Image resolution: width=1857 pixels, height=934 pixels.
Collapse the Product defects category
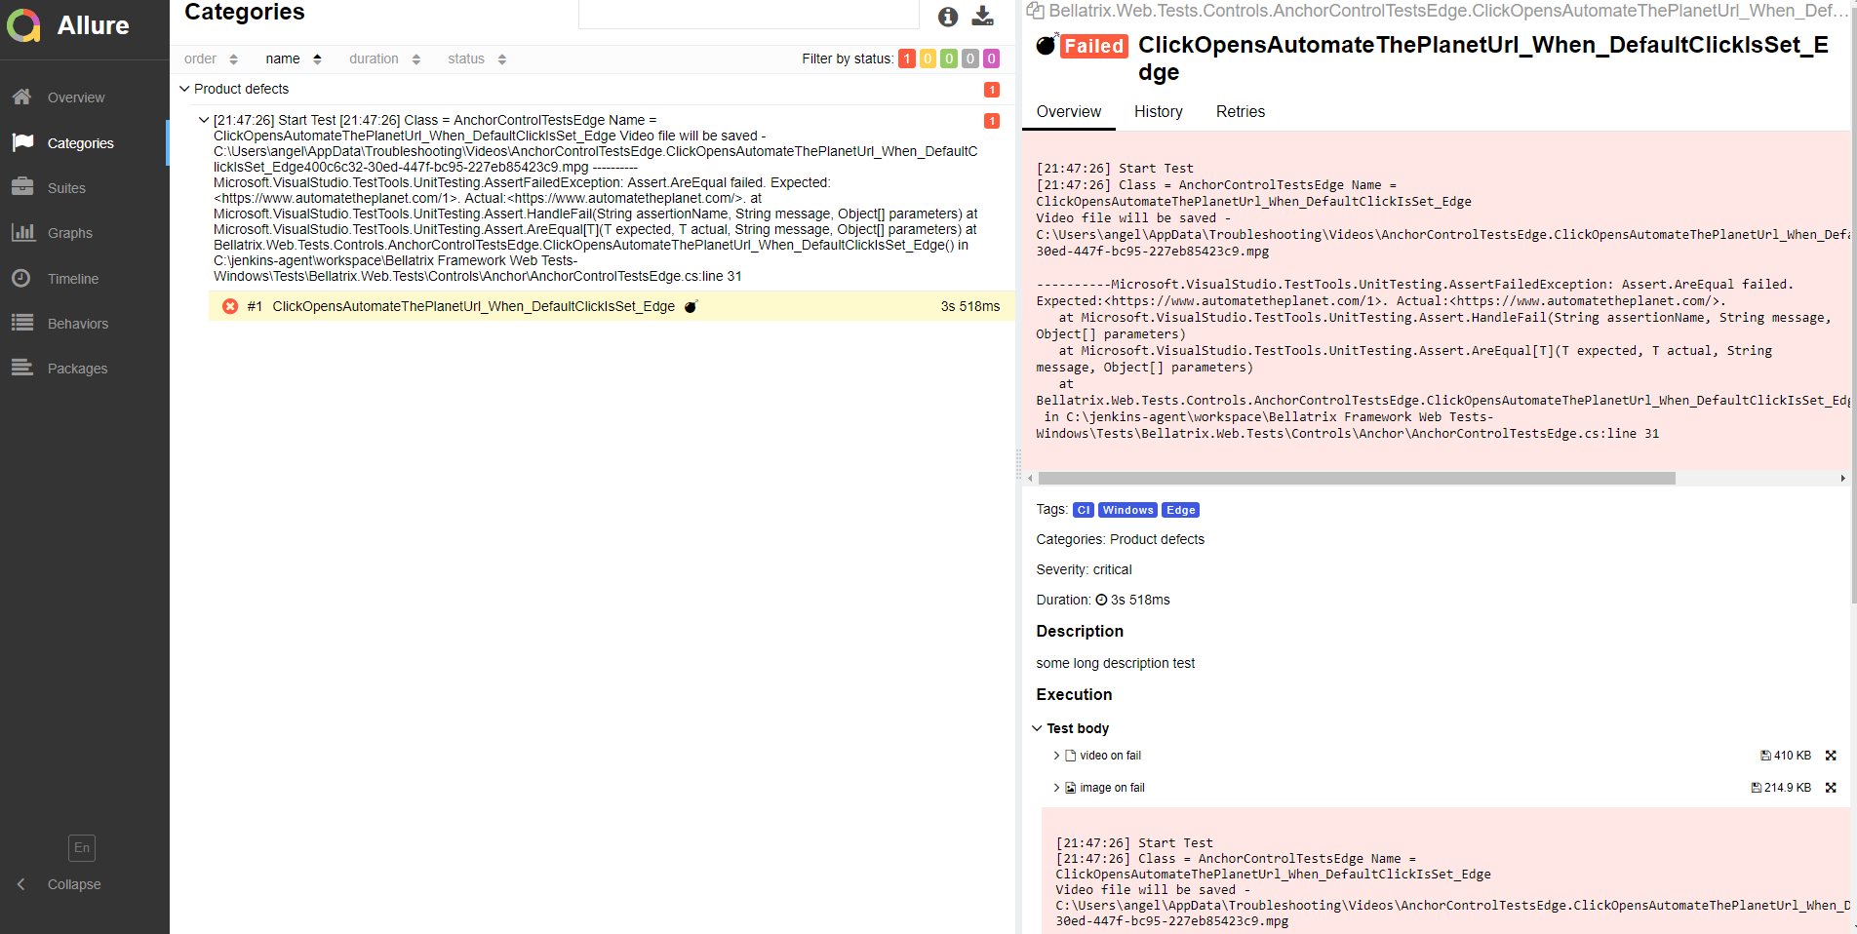(x=184, y=89)
